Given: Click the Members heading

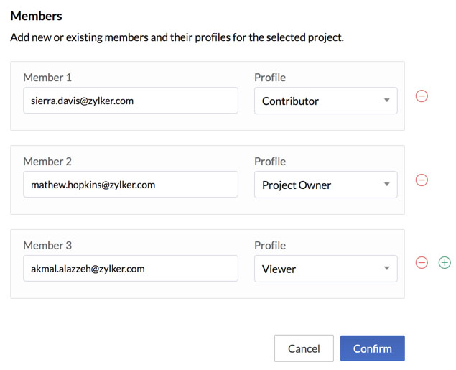Looking at the screenshot, I should tap(37, 16).
